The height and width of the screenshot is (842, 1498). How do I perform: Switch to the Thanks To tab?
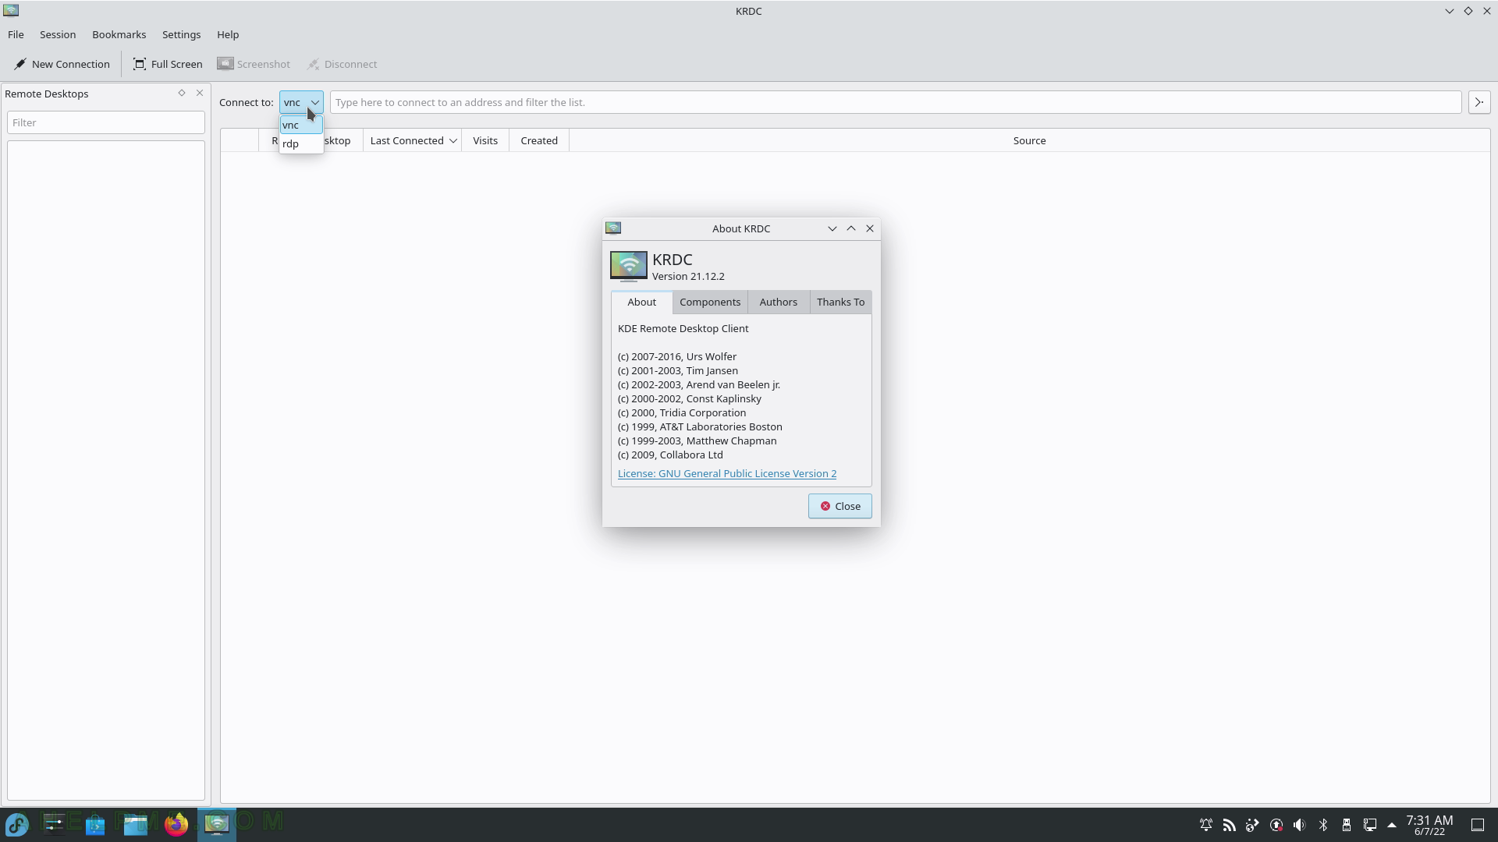click(x=840, y=302)
